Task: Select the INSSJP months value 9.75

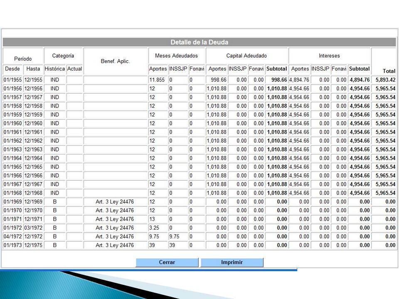Action: pos(174,236)
